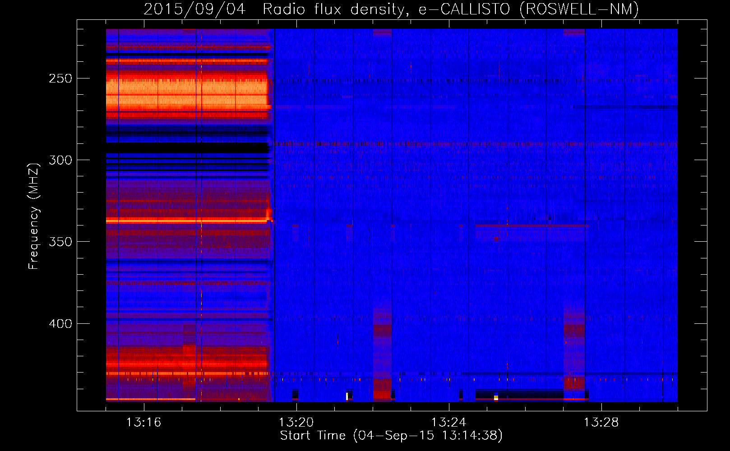Click the 400 frequency tick label

coord(60,324)
